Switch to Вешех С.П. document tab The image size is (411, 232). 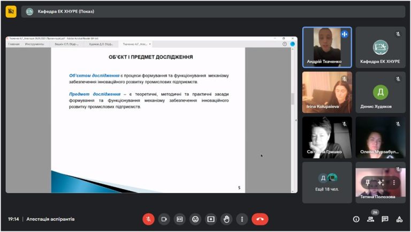(66, 44)
